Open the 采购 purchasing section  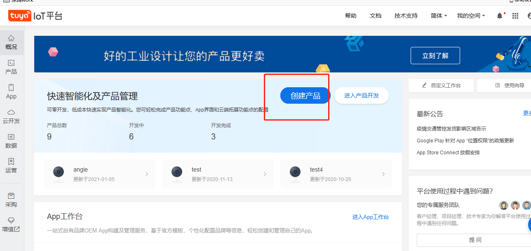pyautogui.click(x=11, y=199)
